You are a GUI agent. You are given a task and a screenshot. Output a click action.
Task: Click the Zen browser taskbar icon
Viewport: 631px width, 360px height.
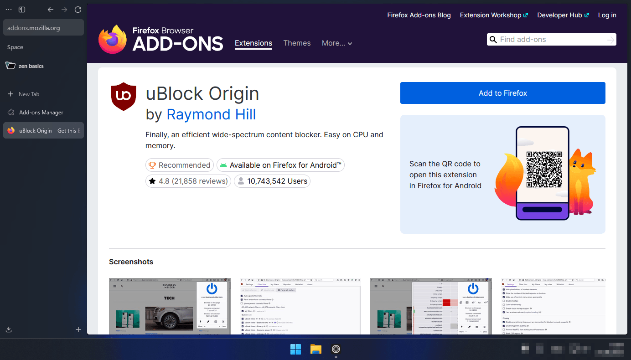coord(336,349)
